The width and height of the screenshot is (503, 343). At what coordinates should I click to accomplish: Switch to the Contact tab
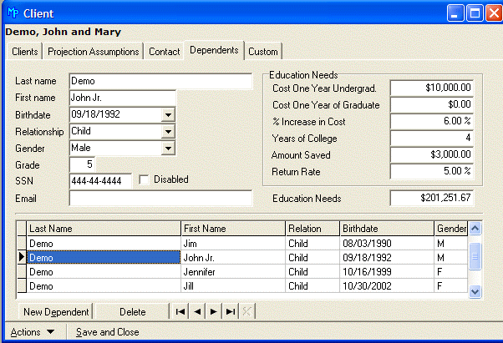(165, 52)
